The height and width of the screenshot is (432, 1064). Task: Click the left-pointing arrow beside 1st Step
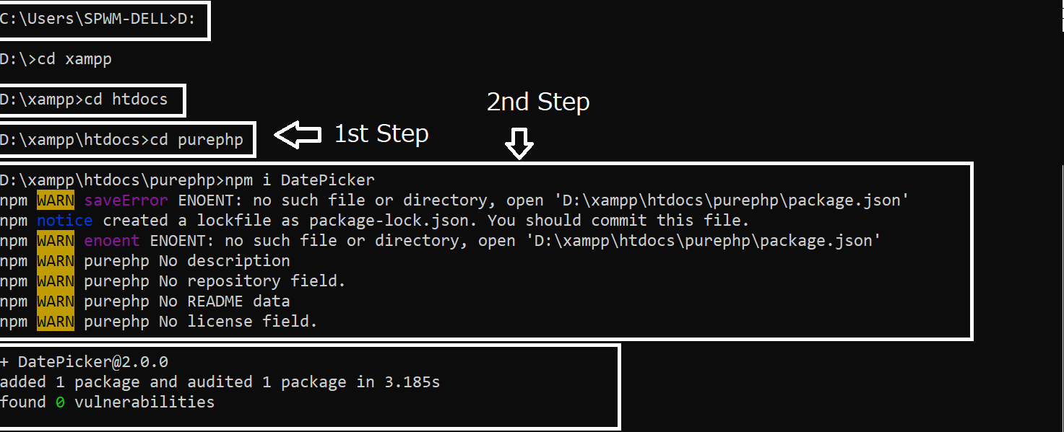click(298, 135)
